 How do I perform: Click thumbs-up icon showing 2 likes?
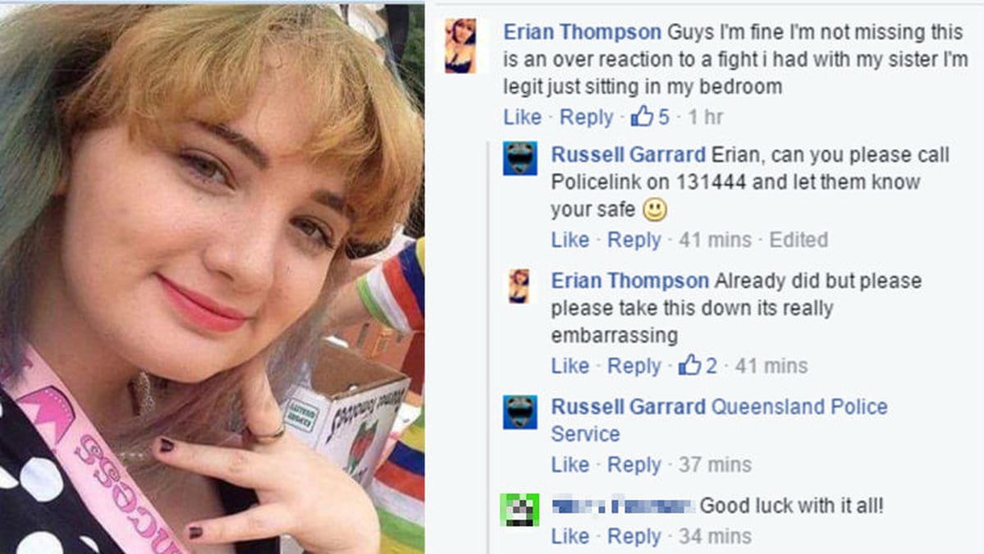[x=689, y=365]
